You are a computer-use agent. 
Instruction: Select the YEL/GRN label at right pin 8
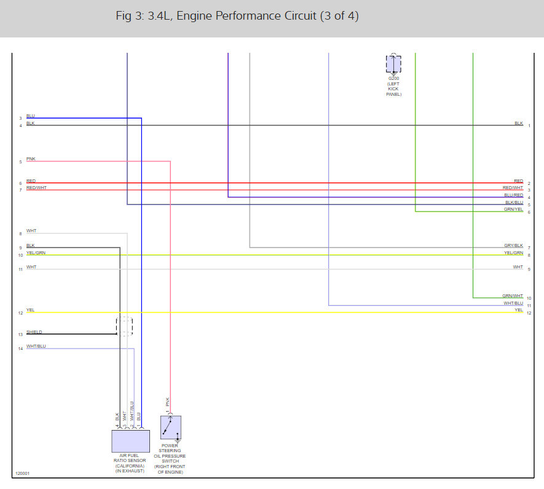pos(513,252)
